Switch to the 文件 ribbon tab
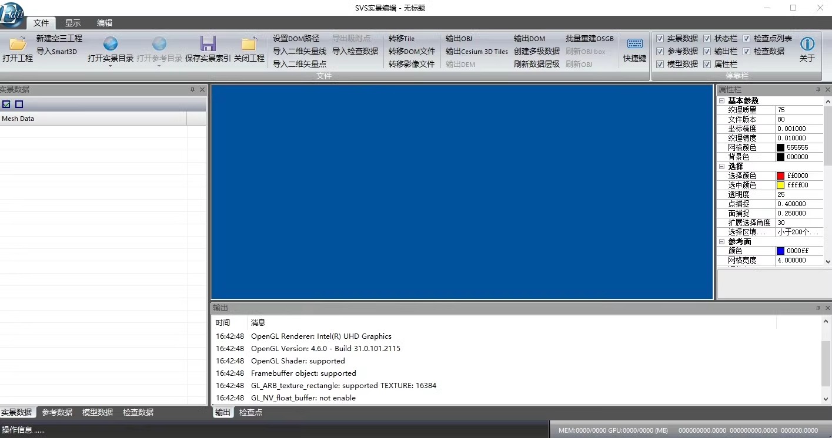The height and width of the screenshot is (438, 832). click(x=41, y=23)
